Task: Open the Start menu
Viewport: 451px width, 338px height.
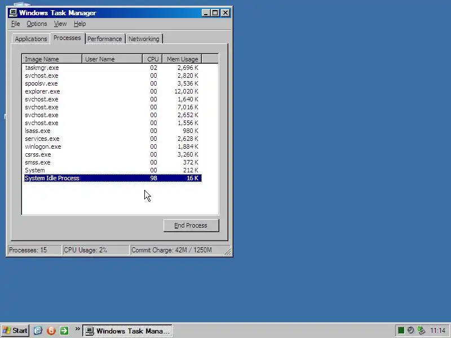Action: (15, 331)
